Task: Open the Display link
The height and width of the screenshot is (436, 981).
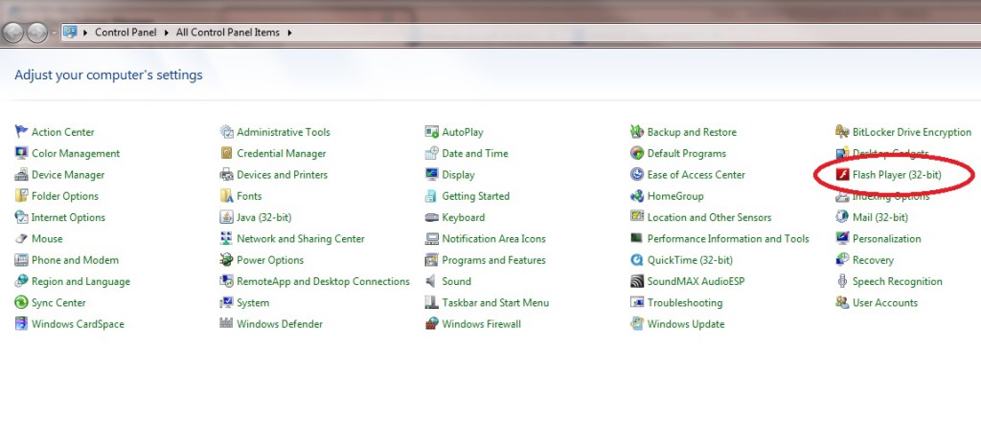Action: point(458,175)
